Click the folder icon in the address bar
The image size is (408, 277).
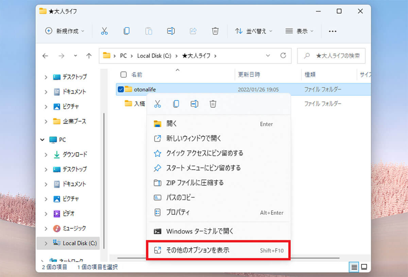click(x=107, y=55)
